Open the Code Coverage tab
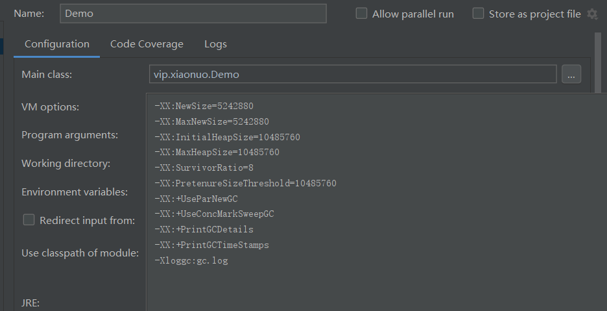The height and width of the screenshot is (311, 607). click(x=147, y=44)
